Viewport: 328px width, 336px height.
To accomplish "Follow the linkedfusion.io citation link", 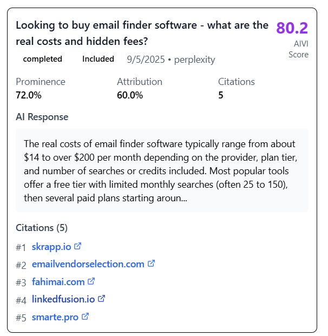I will pos(63,299).
